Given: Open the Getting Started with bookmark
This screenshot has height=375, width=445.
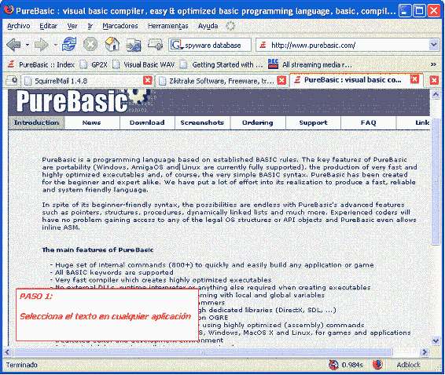Looking at the screenshot, I should click(x=222, y=64).
